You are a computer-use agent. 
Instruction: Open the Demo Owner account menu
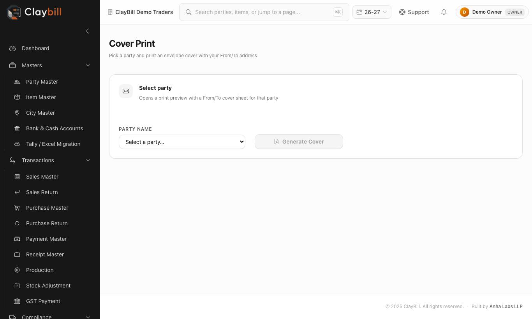pyautogui.click(x=492, y=12)
